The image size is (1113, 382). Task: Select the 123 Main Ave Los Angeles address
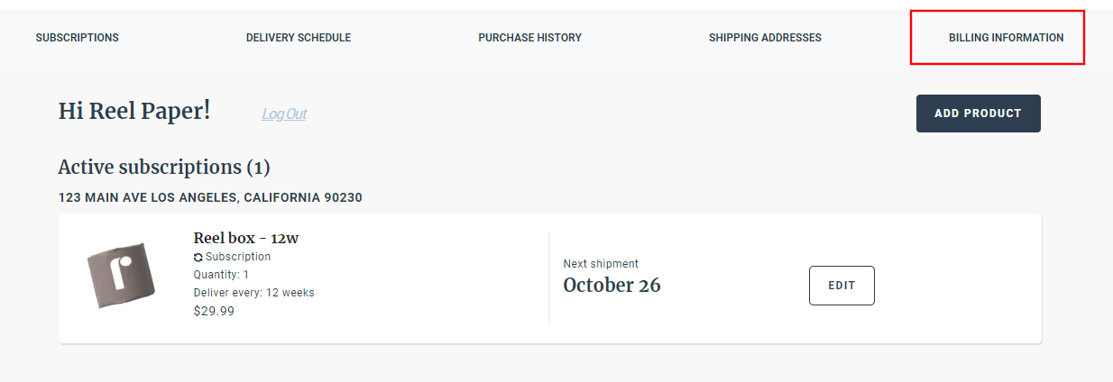click(x=210, y=197)
